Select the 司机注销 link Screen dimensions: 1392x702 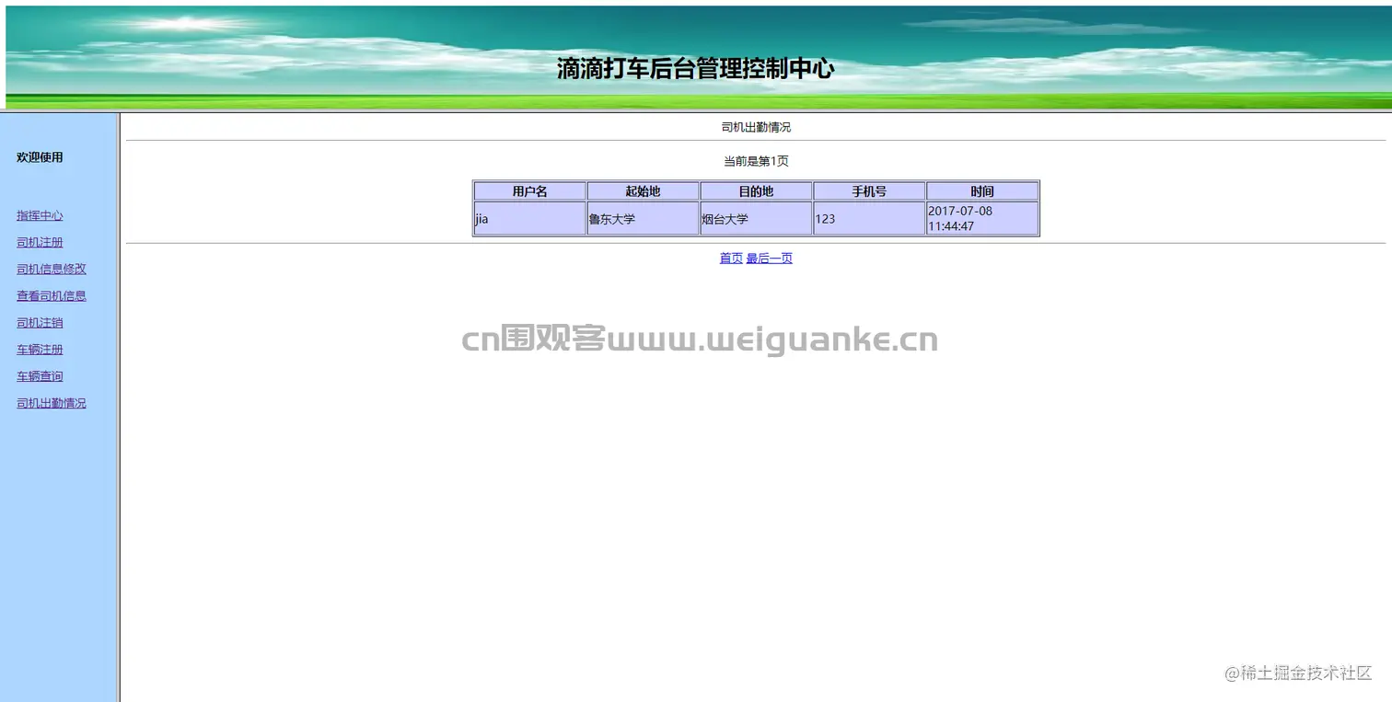[40, 322]
